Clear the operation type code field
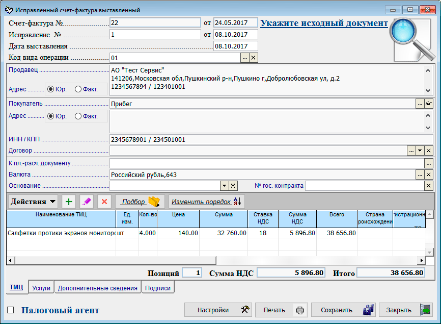This screenshot has width=441, height=324. pyautogui.click(x=254, y=58)
